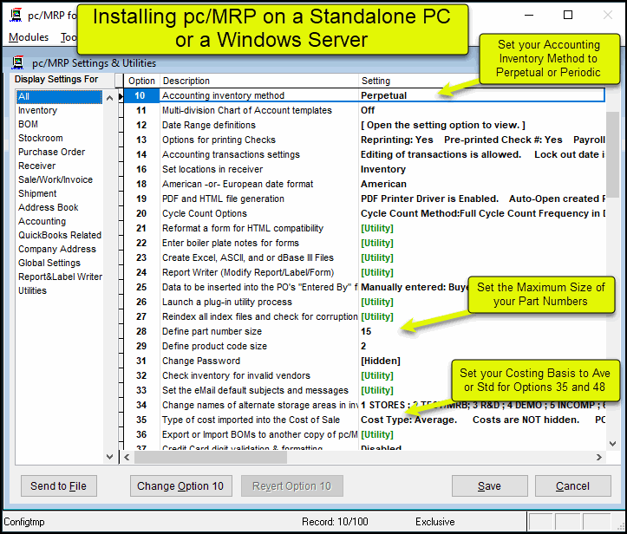Select Report&Label Writer category
627x534 pixels.
[60, 277]
